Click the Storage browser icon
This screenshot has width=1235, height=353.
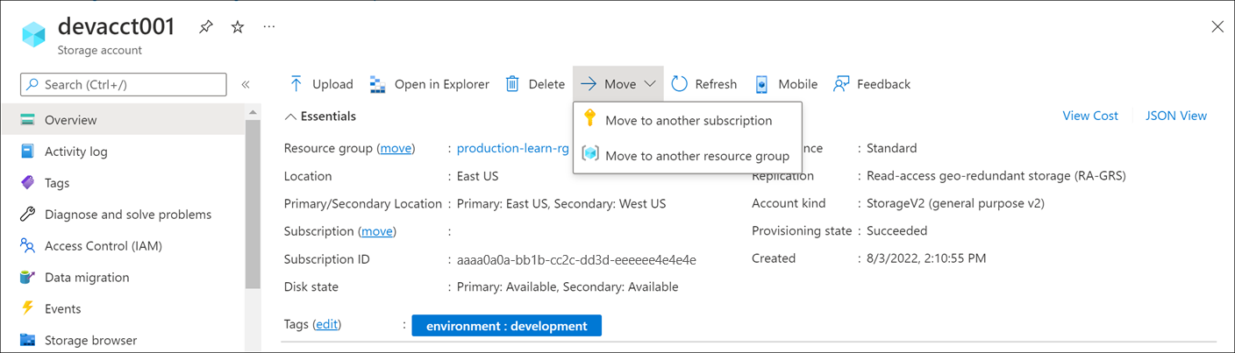point(27,340)
